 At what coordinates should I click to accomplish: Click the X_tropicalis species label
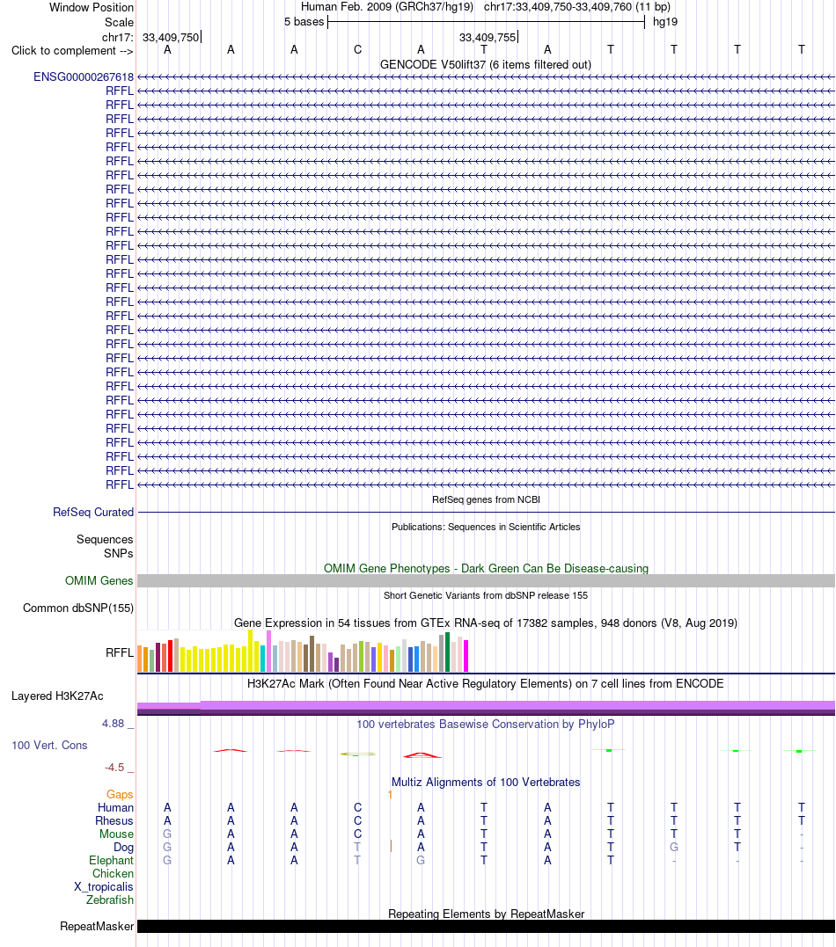[x=103, y=886]
